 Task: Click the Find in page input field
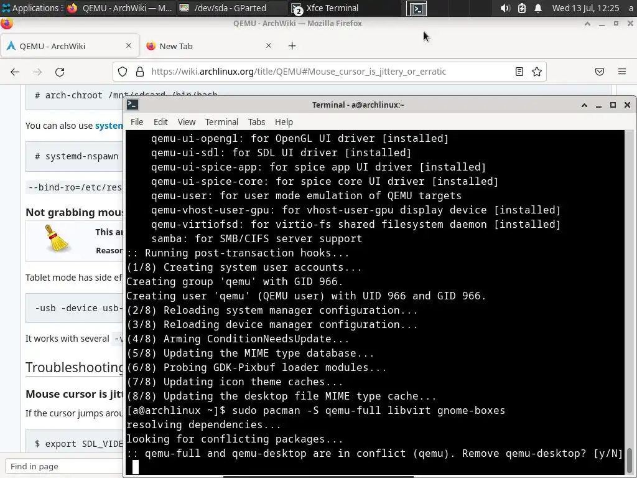coord(64,466)
